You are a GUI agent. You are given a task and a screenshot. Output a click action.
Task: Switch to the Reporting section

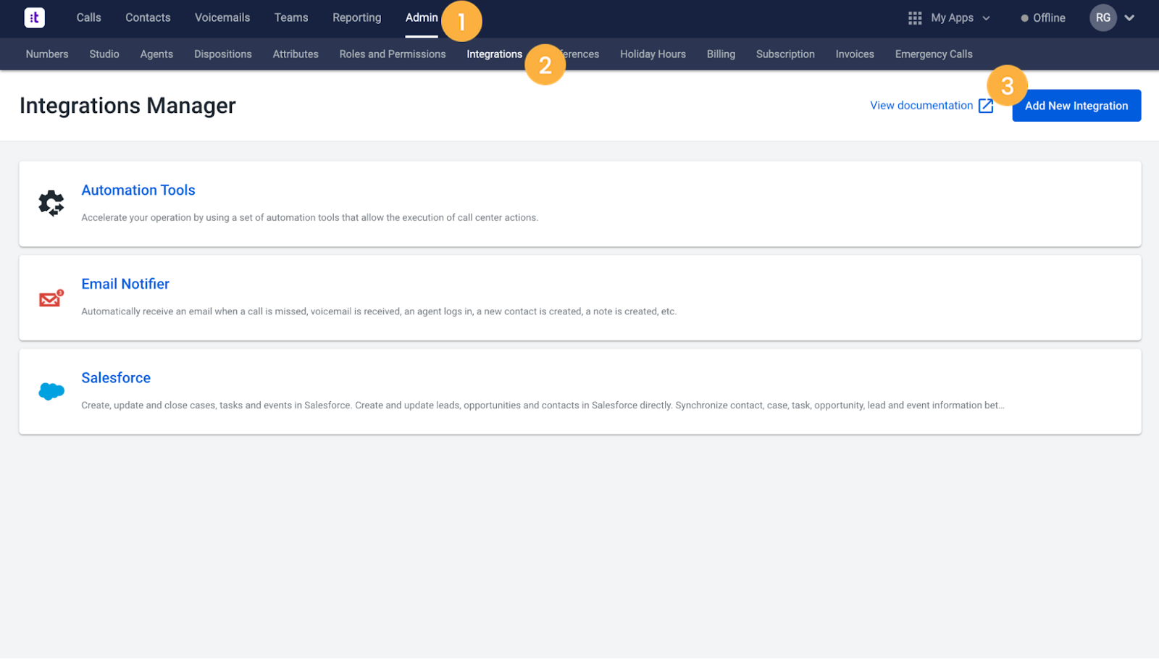point(356,17)
